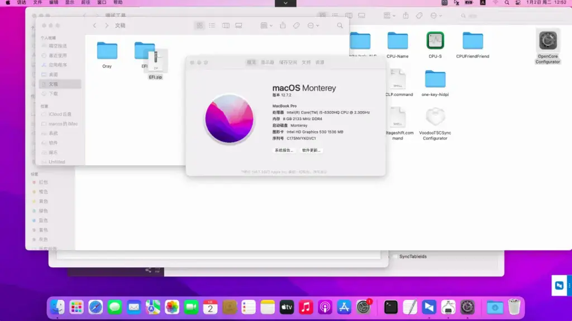Click the macOS Monterey logo image

[x=229, y=119]
